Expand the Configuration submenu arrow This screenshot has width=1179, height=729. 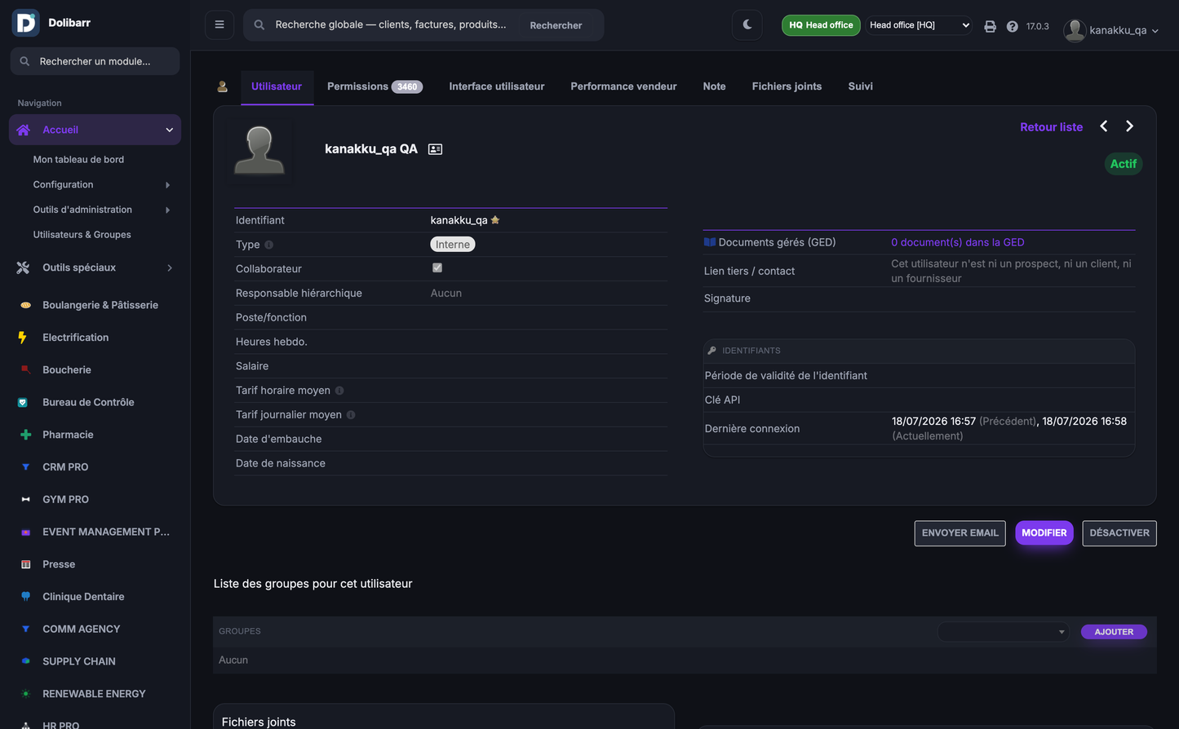tap(168, 185)
